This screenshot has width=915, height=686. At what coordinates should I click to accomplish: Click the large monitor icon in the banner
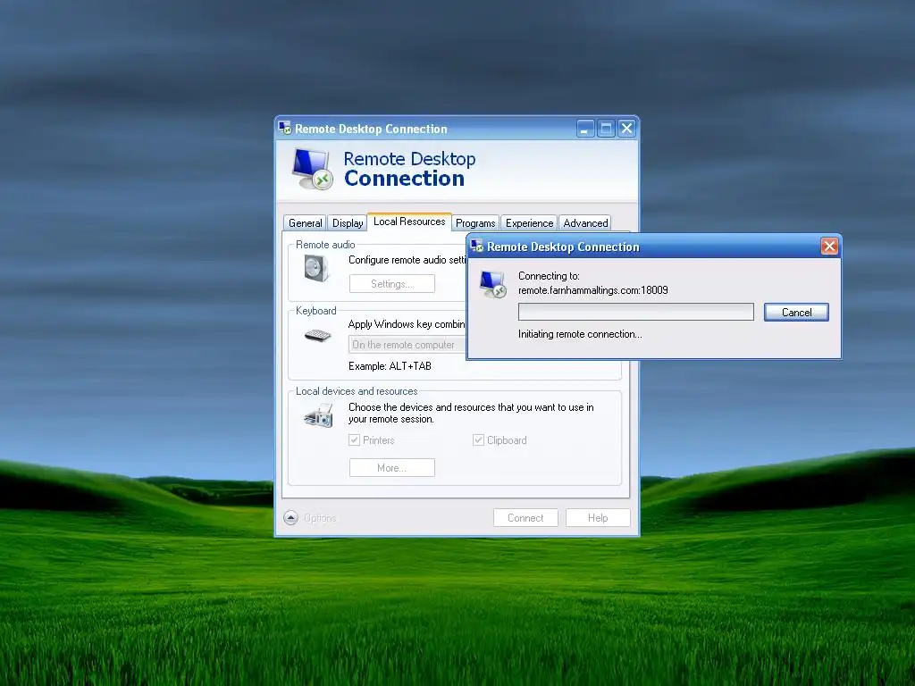tap(312, 169)
